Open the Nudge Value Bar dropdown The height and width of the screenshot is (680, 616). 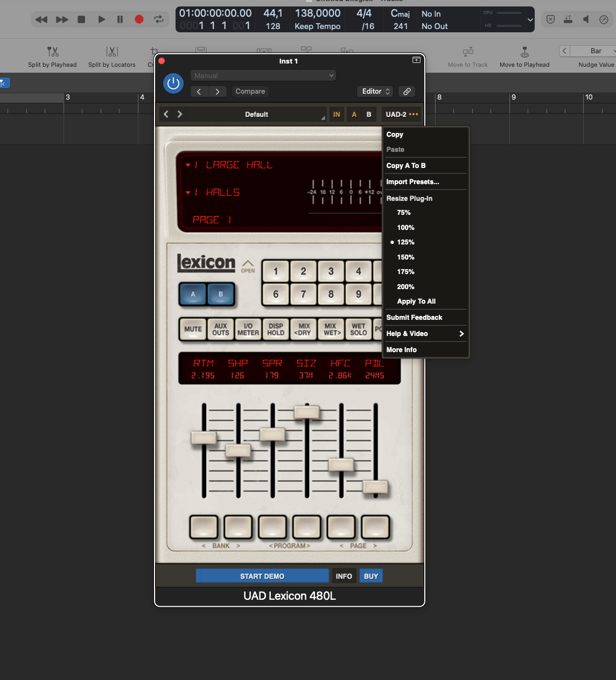[x=594, y=51]
